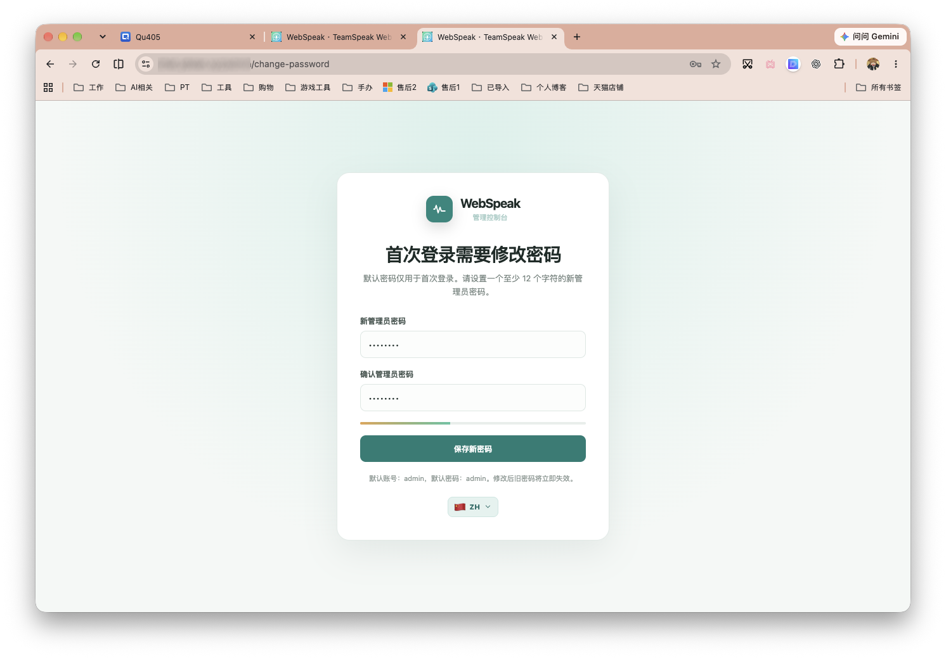Image resolution: width=946 pixels, height=659 pixels.
Task: Click the saved password key icon
Action: point(696,64)
